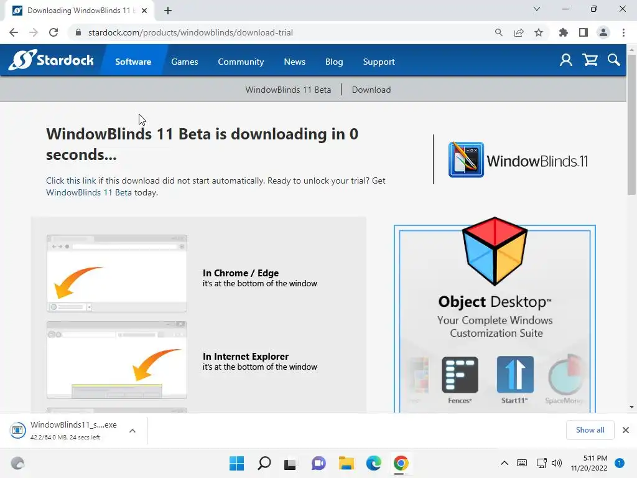This screenshot has width=637, height=478.
Task: Click the weather widget on taskbar
Action: (x=17, y=463)
